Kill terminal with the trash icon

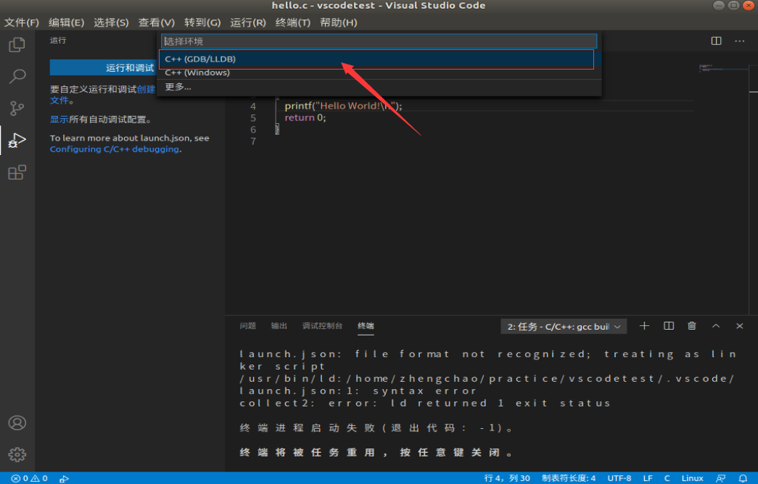[692, 326]
